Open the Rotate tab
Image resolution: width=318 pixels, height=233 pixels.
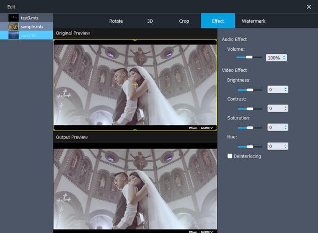(116, 21)
